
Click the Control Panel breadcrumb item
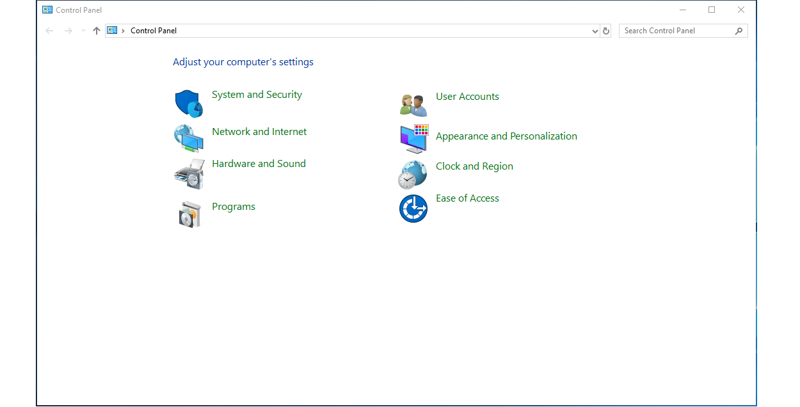[153, 30]
